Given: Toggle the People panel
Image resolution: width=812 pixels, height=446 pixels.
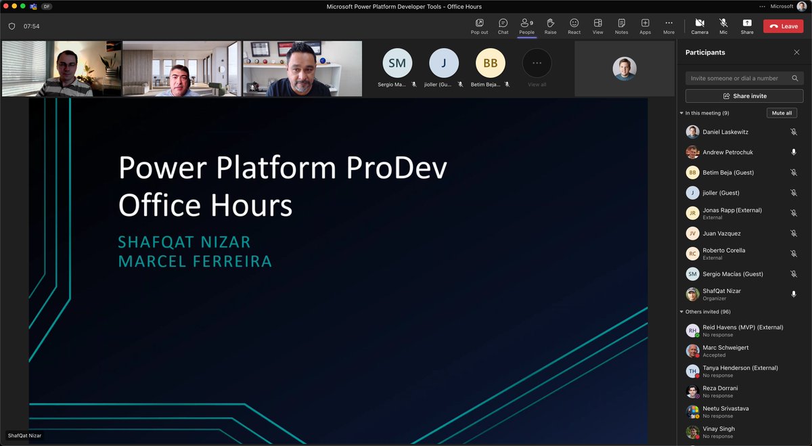Looking at the screenshot, I should [526, 26].
